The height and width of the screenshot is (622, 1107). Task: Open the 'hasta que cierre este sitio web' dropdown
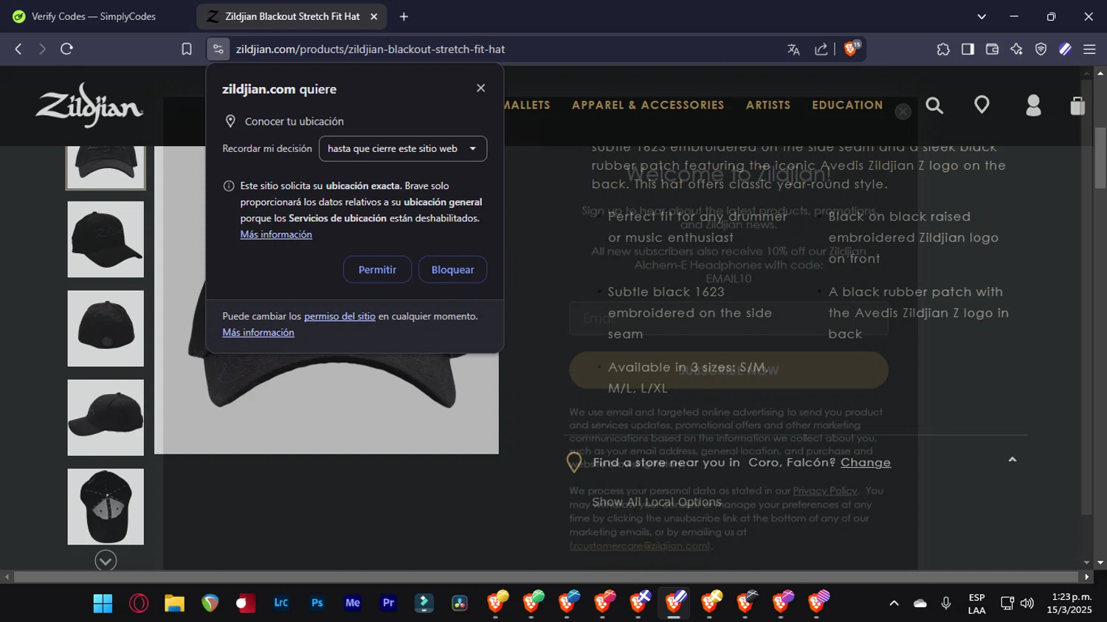click(x=402, y=148)
